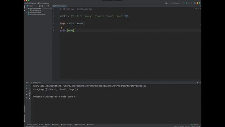Viewport: 225px width, 127px height.
Task: Click the dict1 assignment line
Action: 94,16
